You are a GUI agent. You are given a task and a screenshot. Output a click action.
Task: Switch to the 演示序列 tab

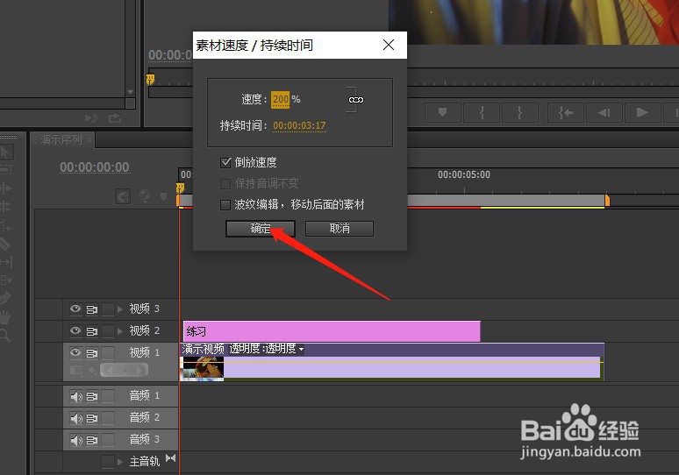pos(61,139)
